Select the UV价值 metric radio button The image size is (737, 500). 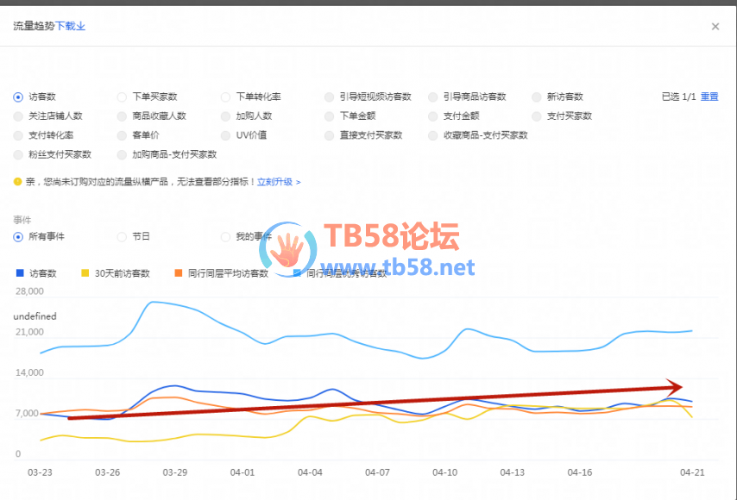point(226,135)
